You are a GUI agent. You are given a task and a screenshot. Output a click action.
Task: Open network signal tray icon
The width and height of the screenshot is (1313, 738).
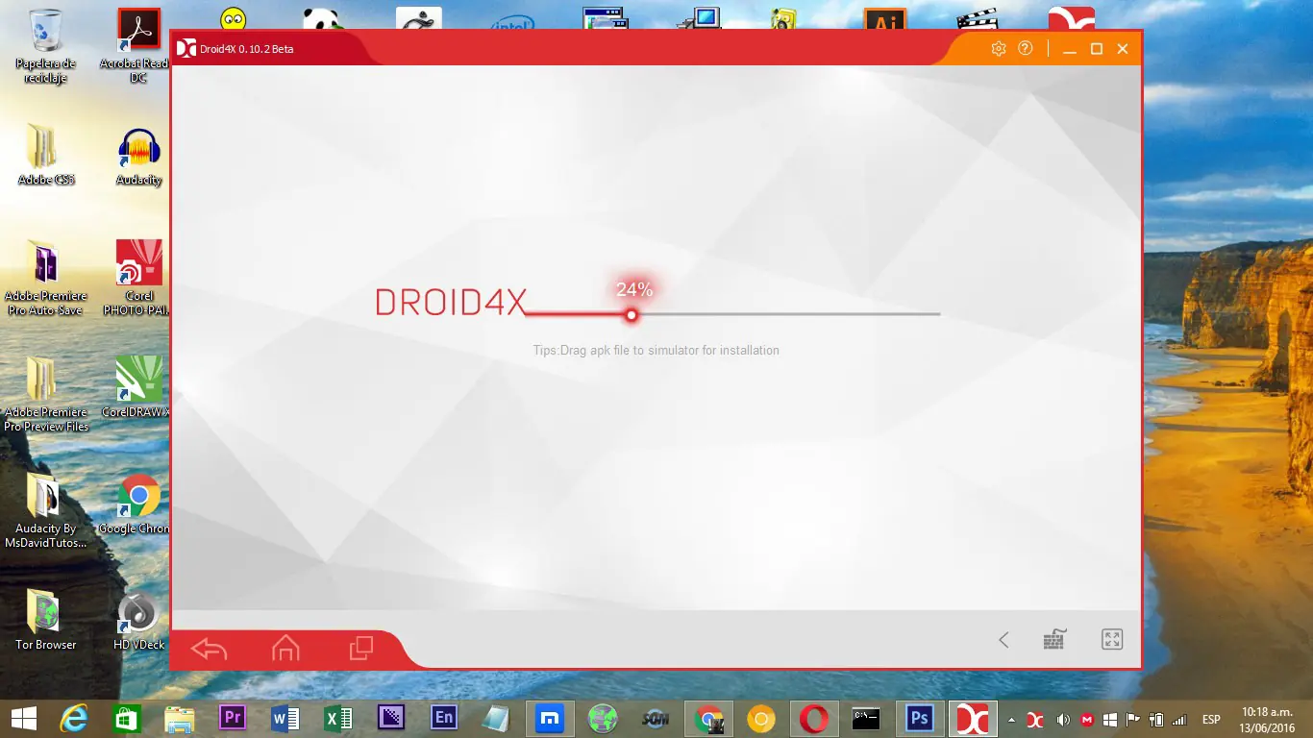click(1179, 719)
